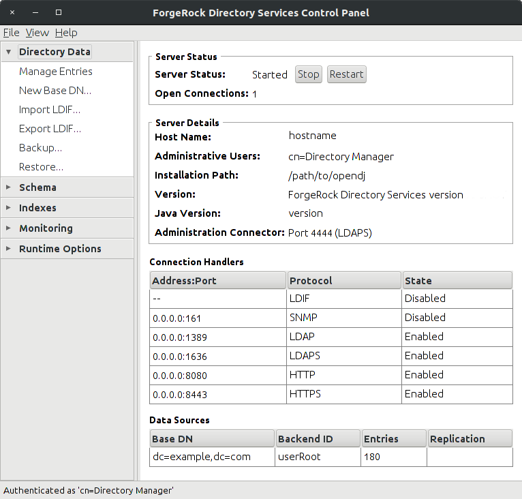Open the Help menu
The width and height of the screenshot is (522, 499).
click(66, 33)
